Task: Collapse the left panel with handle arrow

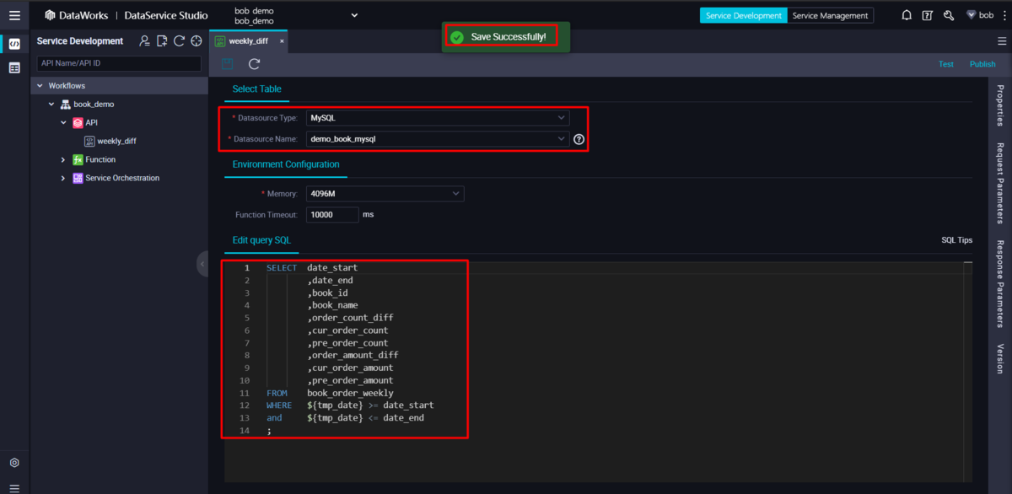Action: click(x=202, y=264)
